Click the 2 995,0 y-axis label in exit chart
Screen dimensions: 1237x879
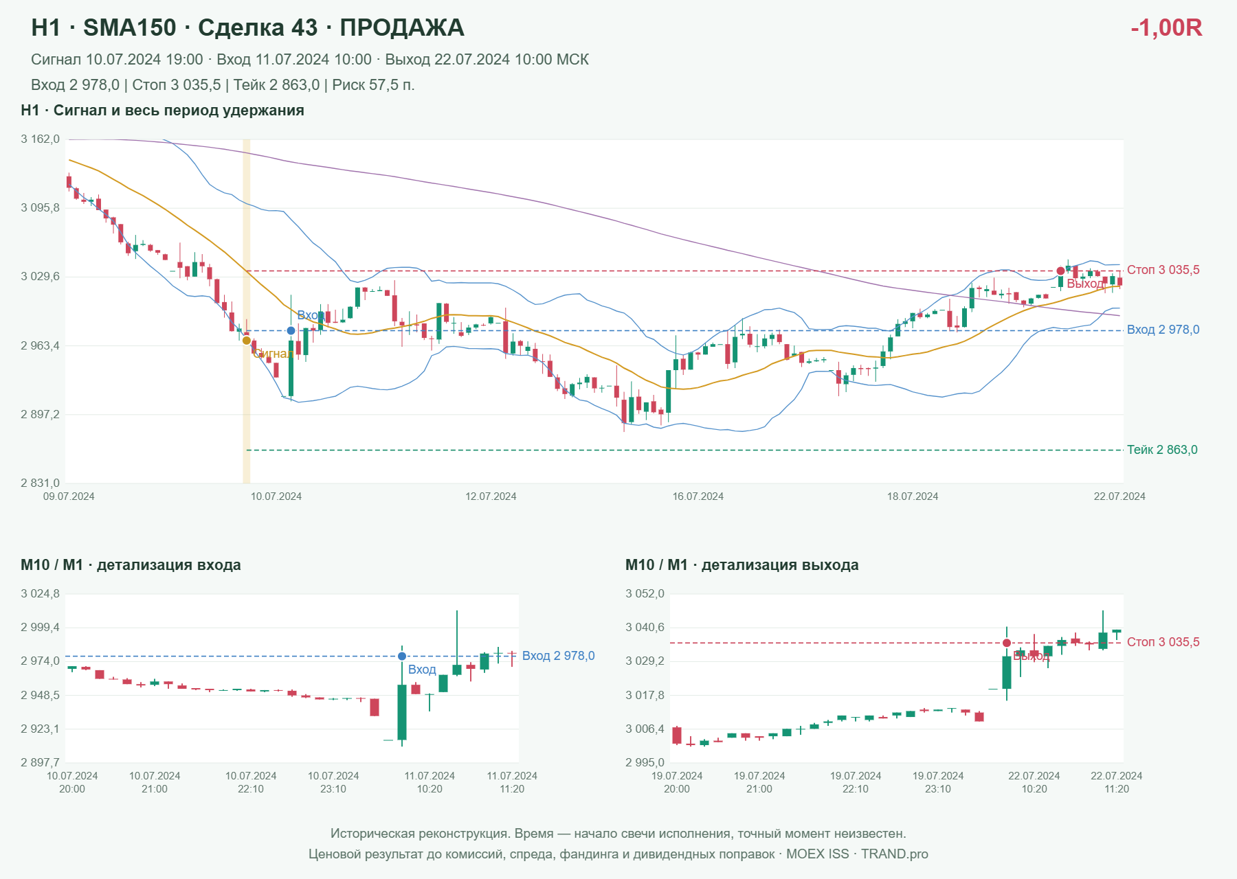pyautogui.click(x=645, y=763)
